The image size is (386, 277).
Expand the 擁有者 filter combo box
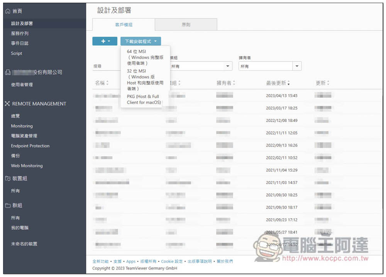[x=297, y=66]
